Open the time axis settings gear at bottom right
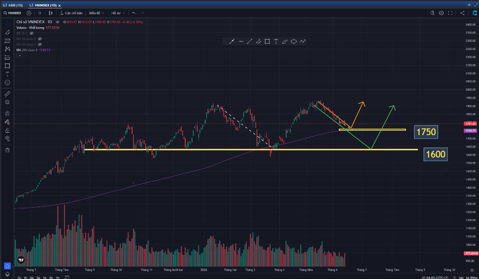This screenshot has width=479, height=279. [x=471, y=270]
